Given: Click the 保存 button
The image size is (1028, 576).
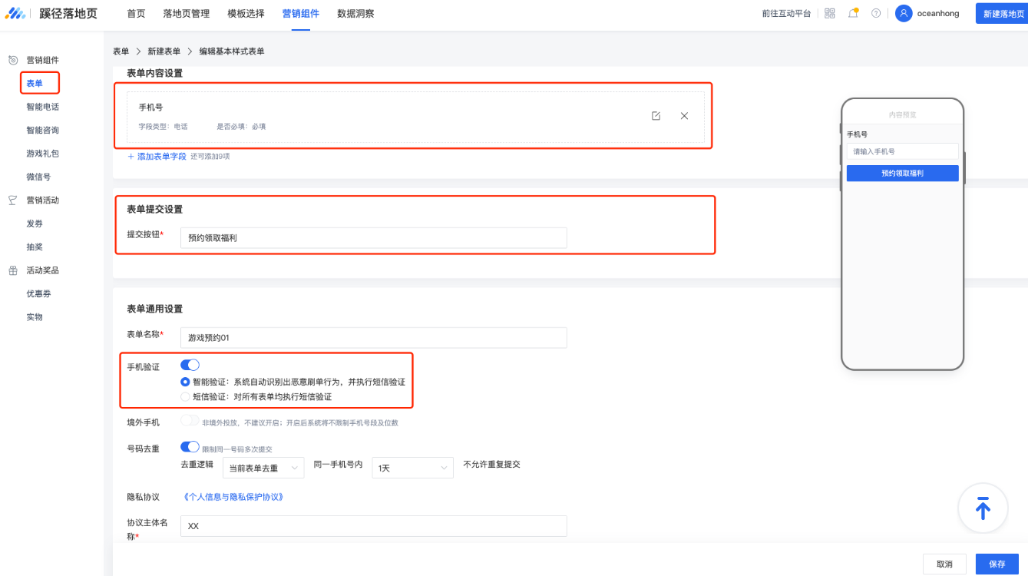Looking at the screenshot, I should coord(997,564).
